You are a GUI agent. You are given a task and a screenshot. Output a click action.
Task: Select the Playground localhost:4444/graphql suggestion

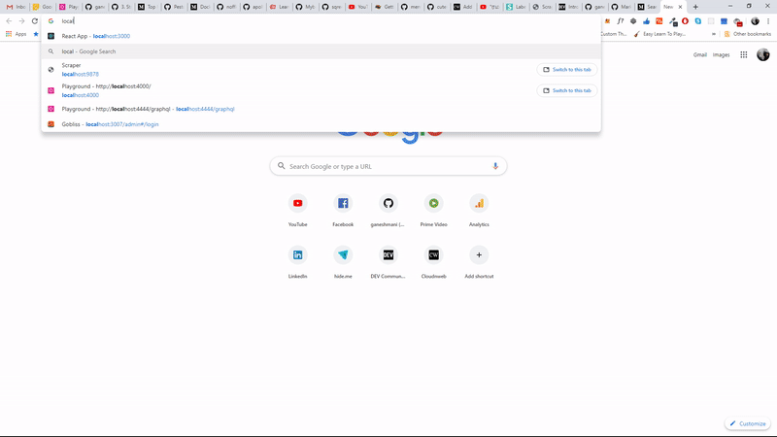(148, 109)
